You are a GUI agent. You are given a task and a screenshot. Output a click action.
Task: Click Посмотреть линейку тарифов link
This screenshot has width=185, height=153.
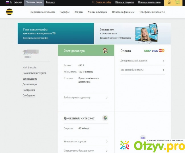pyautogui.click(x=36, y=38)
